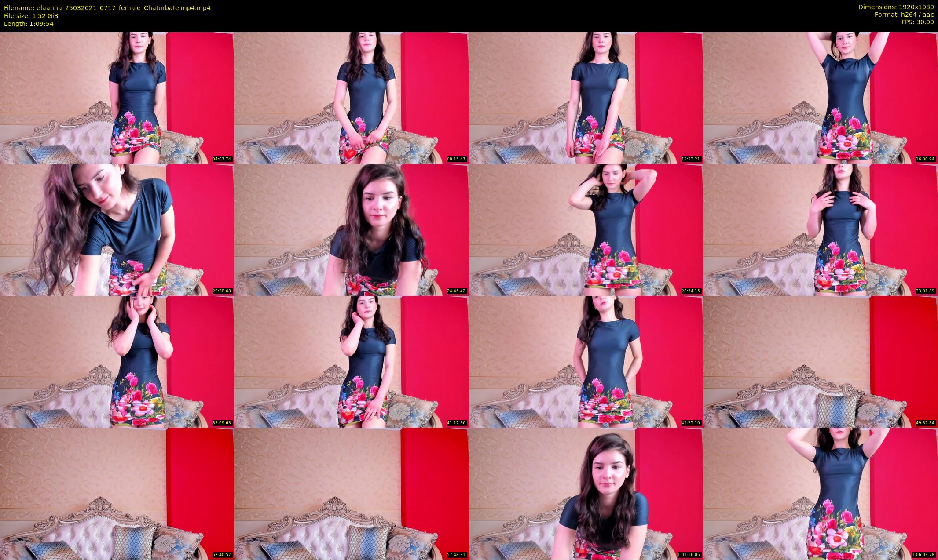
Task: Open the thumbnail marked 12:23.21
Action: tap(586, 98)
